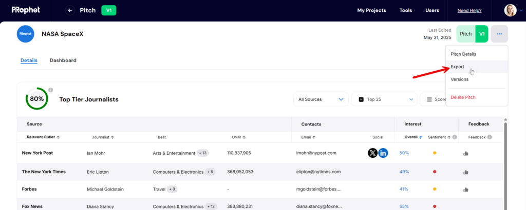Sort by Email column

[x=308, y=137]
